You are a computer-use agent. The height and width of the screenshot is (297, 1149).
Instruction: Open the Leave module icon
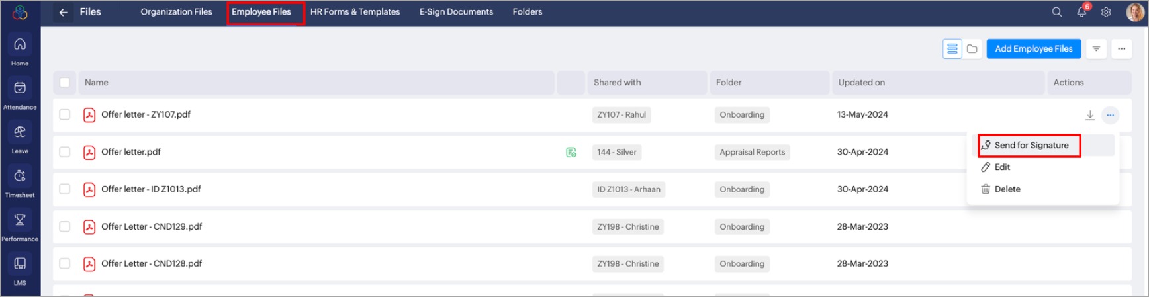click(x=20, y=132)
